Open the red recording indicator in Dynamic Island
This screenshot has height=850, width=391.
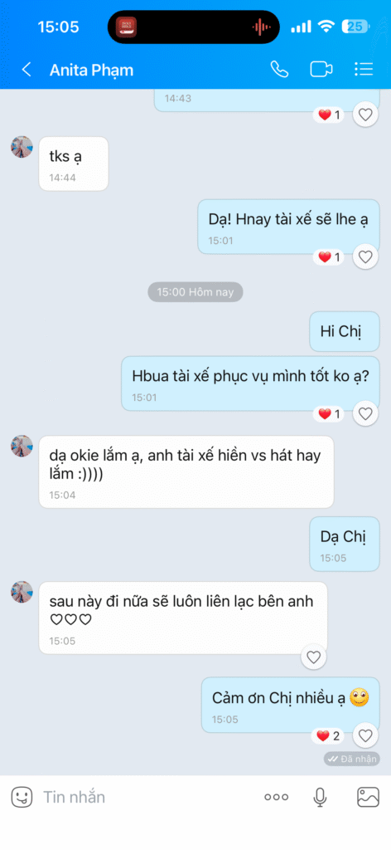[262, 27]
